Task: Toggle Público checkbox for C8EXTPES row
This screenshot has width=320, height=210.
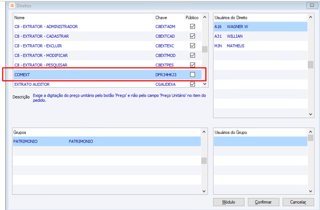Action: click(192, 65)
